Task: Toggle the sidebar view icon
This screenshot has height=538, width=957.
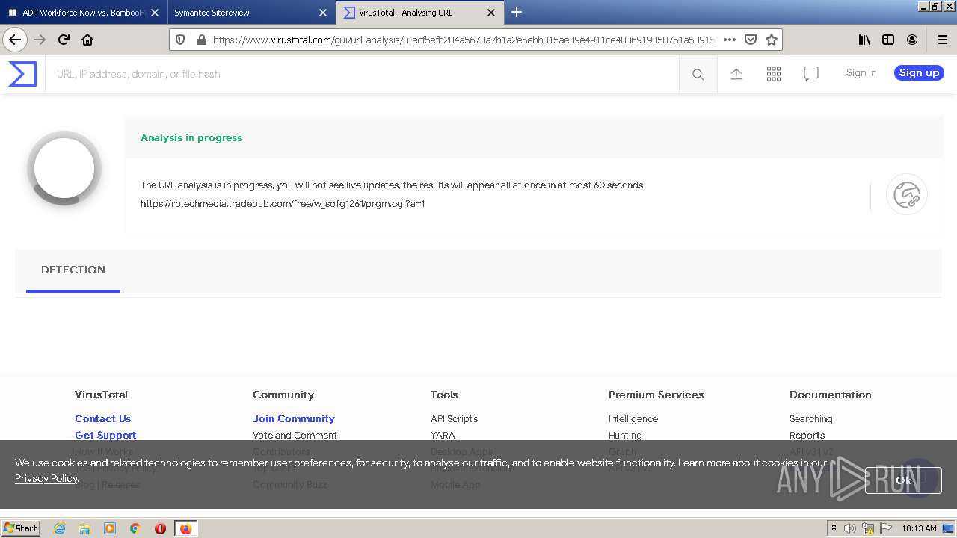Action: pos(888,40)
